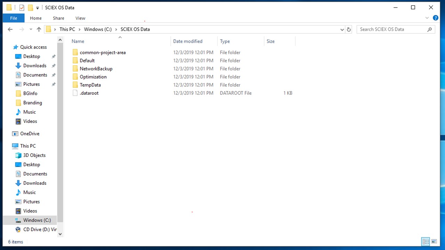The image size is (445, 250).
Task: Click the Properties icon in quick access toolbar
Action: 22,7
